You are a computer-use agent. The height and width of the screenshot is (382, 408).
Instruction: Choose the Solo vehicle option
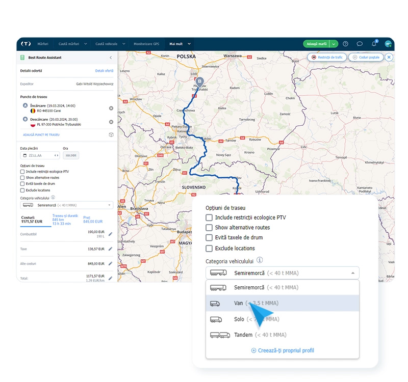pos(283,319)
